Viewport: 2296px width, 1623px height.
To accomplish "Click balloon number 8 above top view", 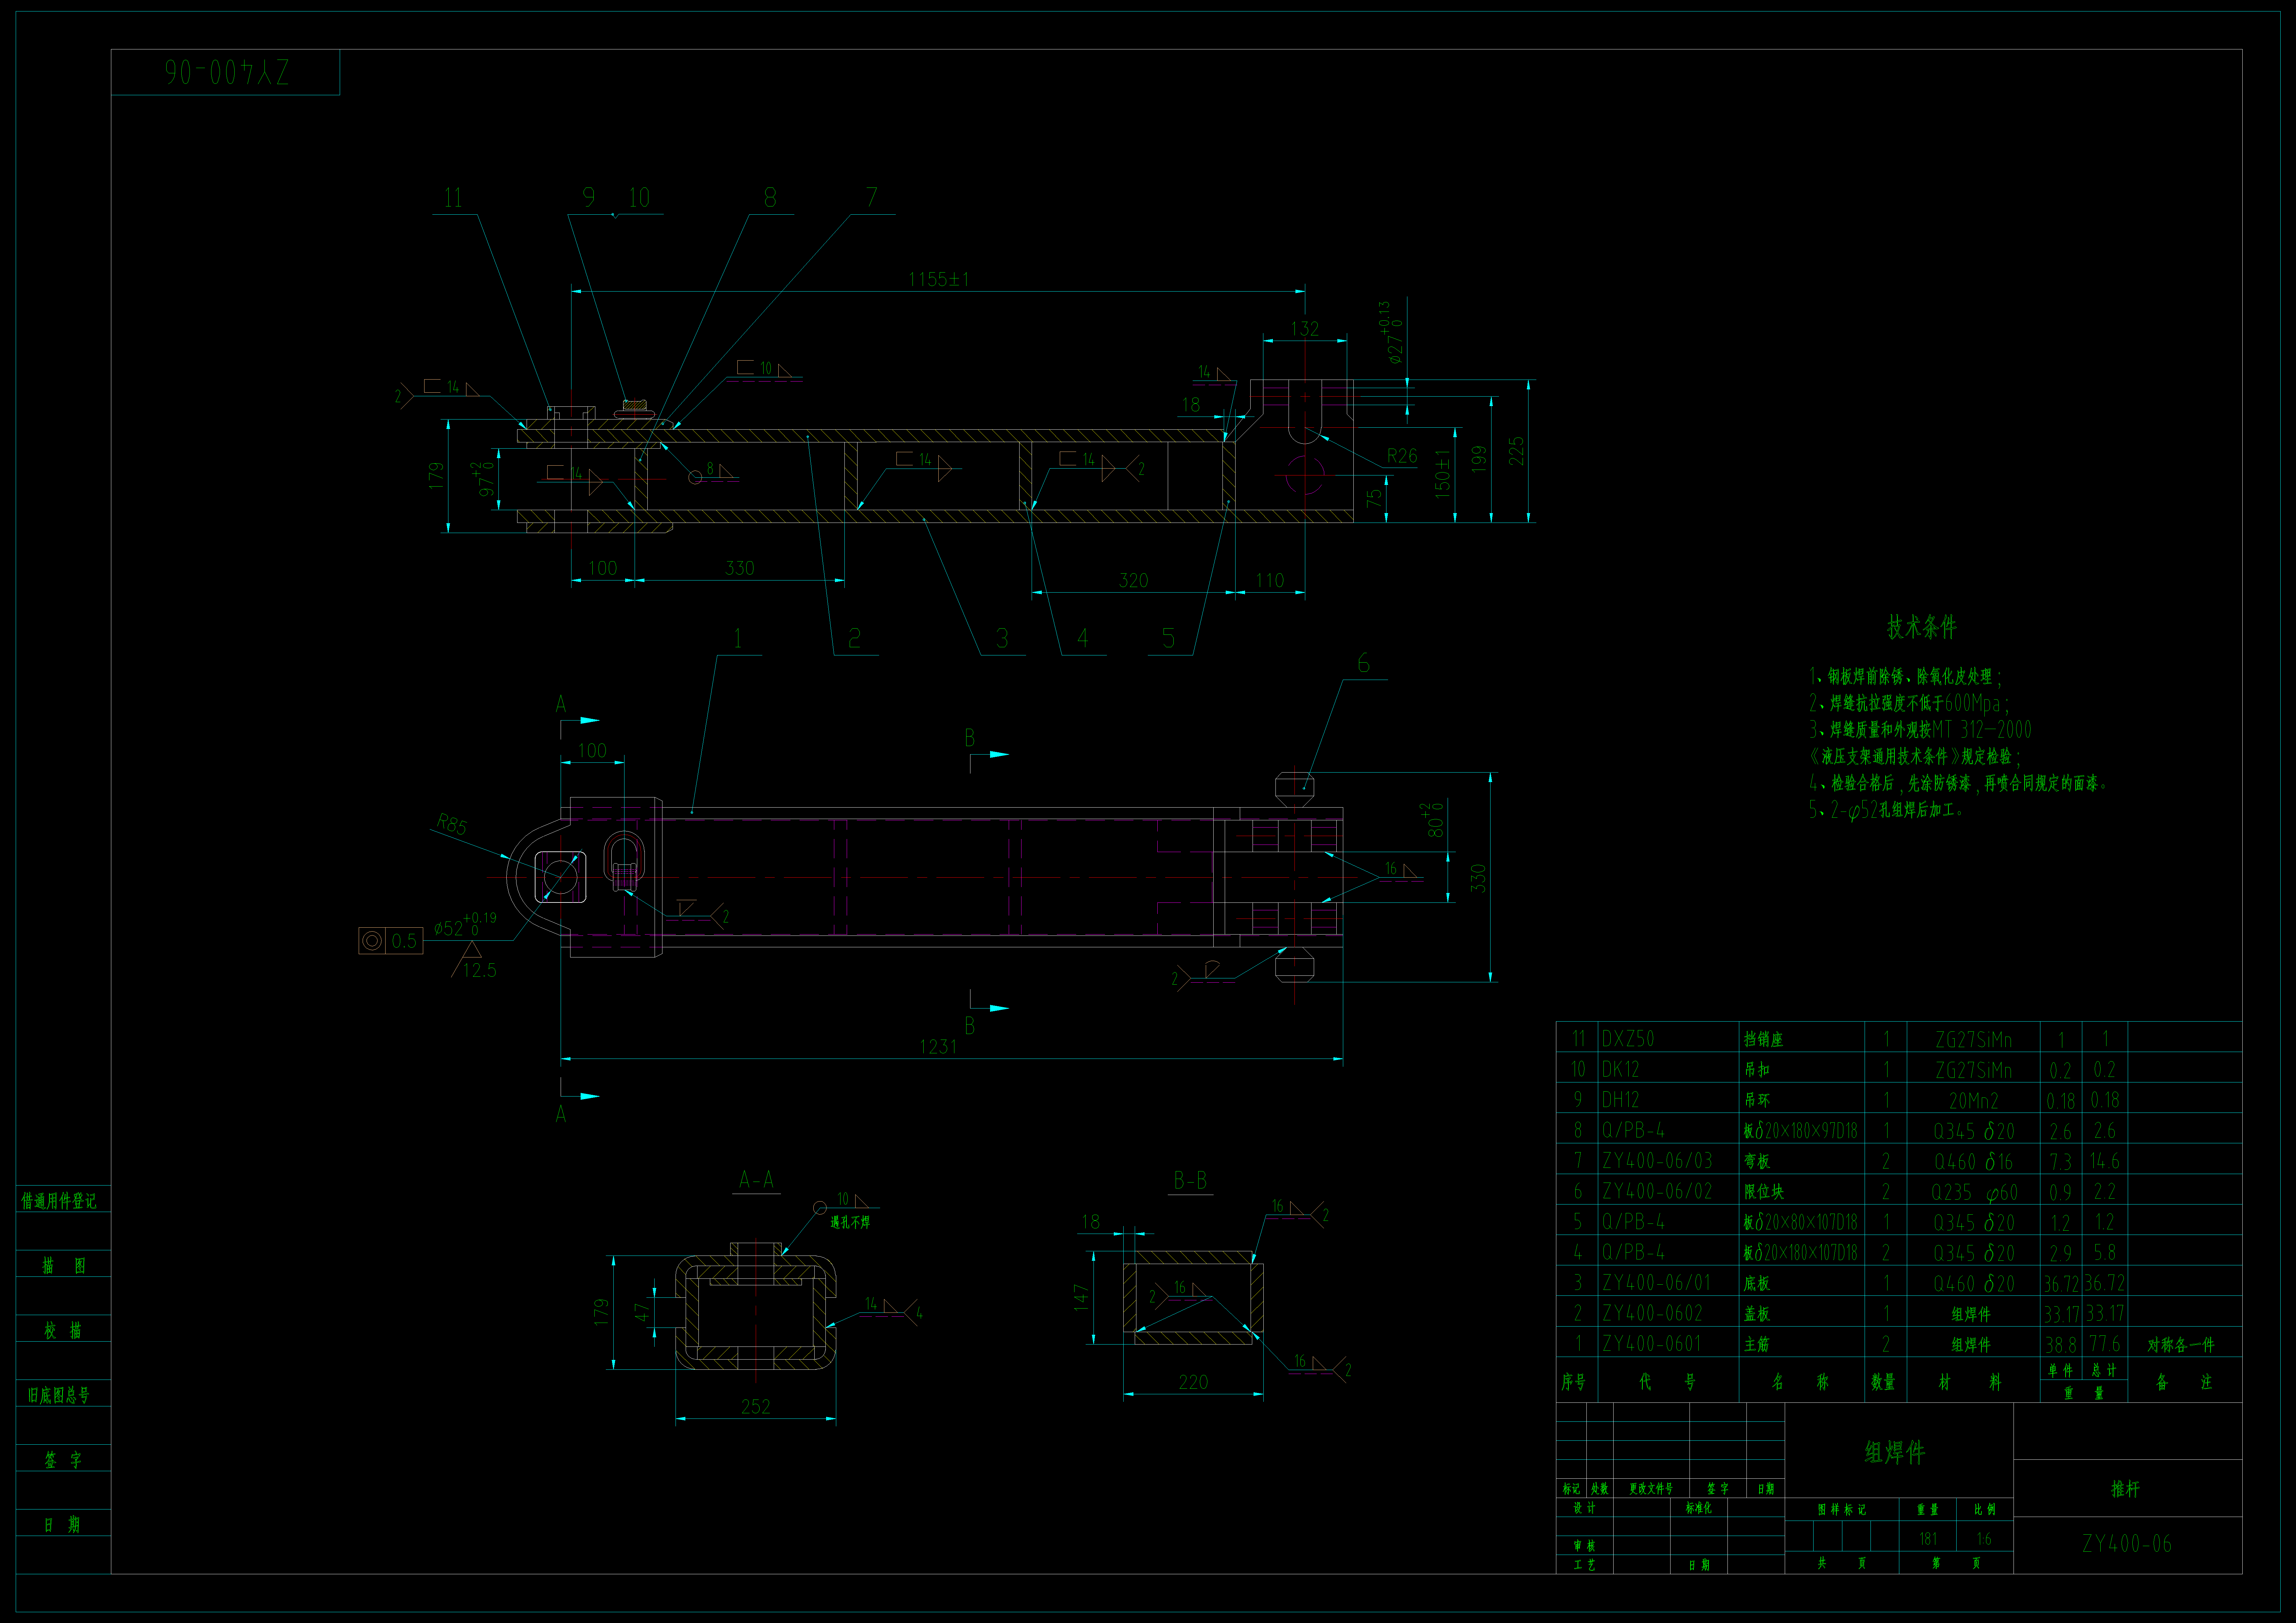I will click(770, 197).
